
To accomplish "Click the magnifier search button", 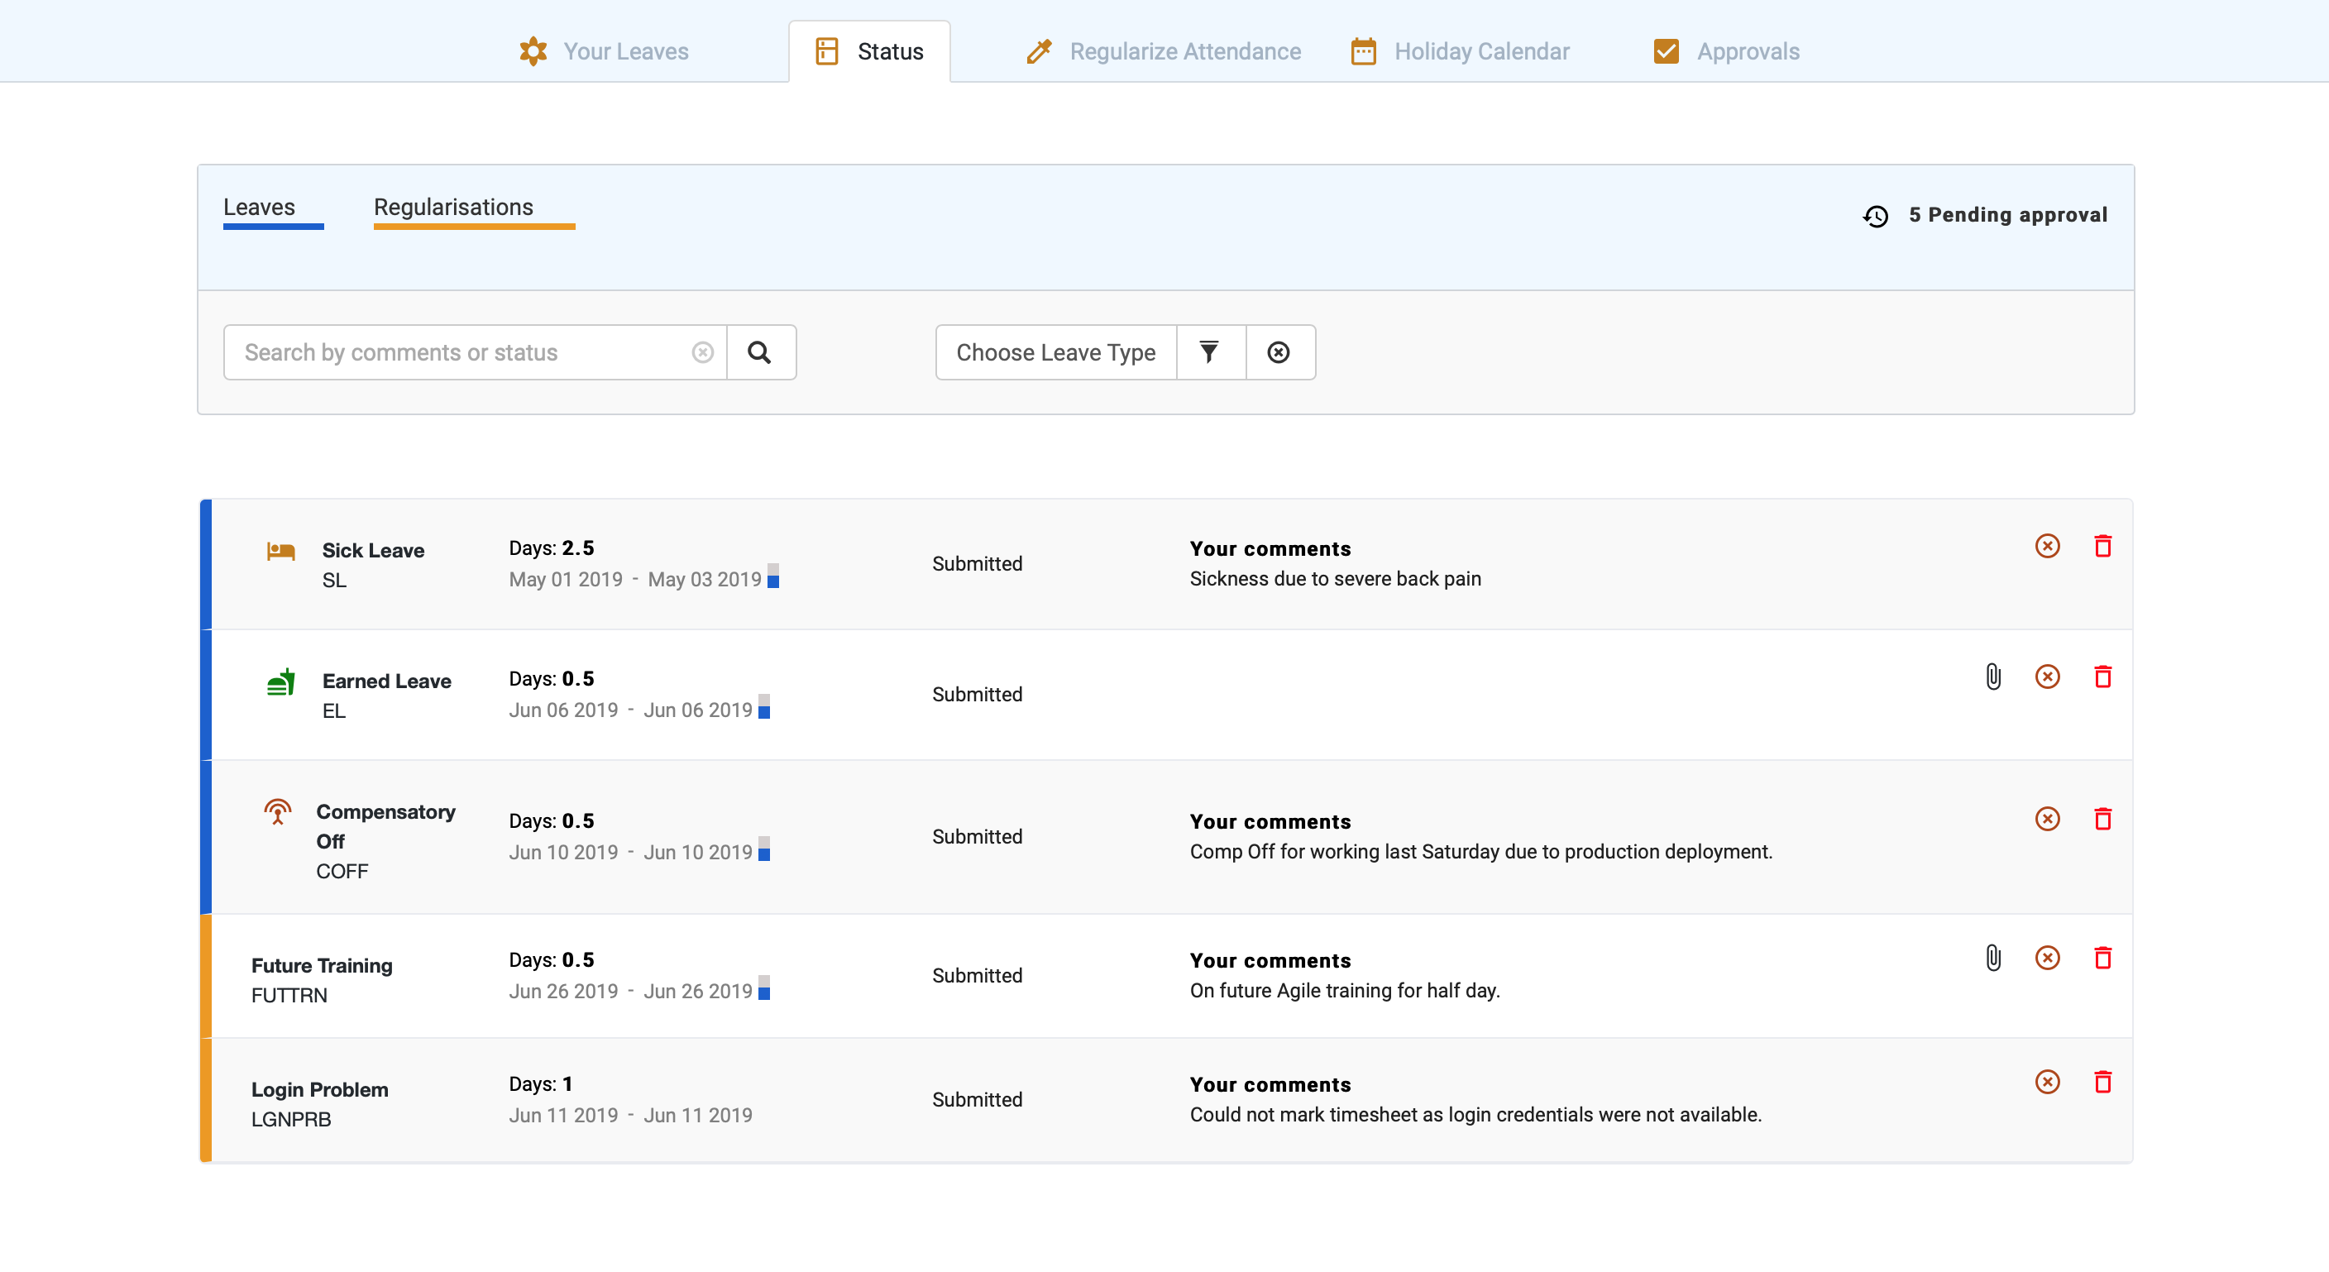I will 760,352.
